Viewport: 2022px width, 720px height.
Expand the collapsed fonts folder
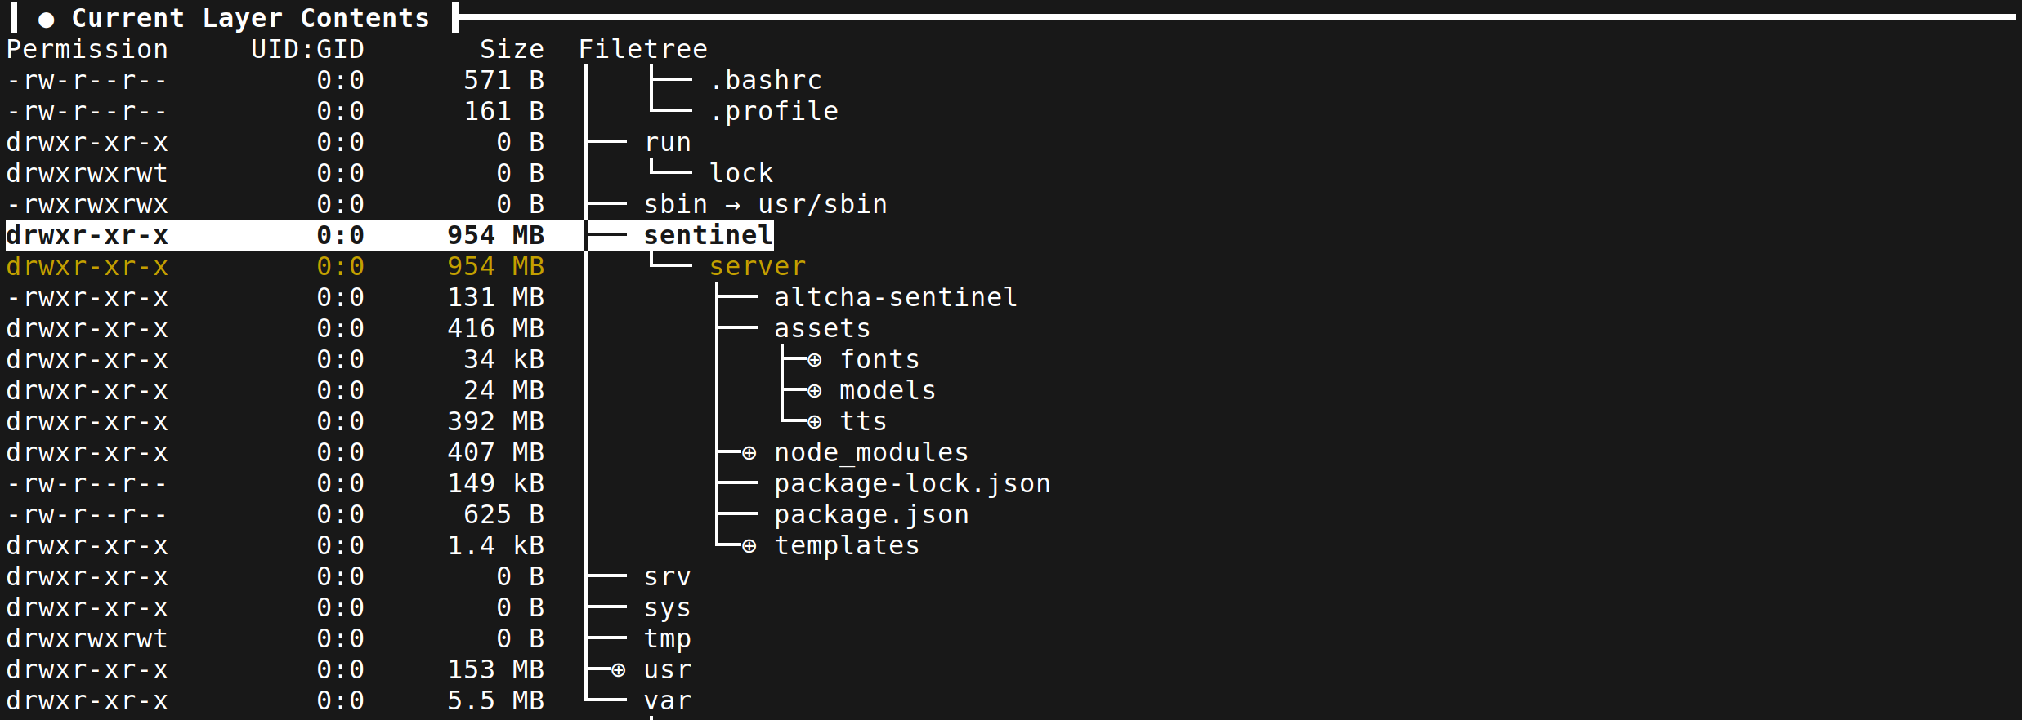coord(814,360)
